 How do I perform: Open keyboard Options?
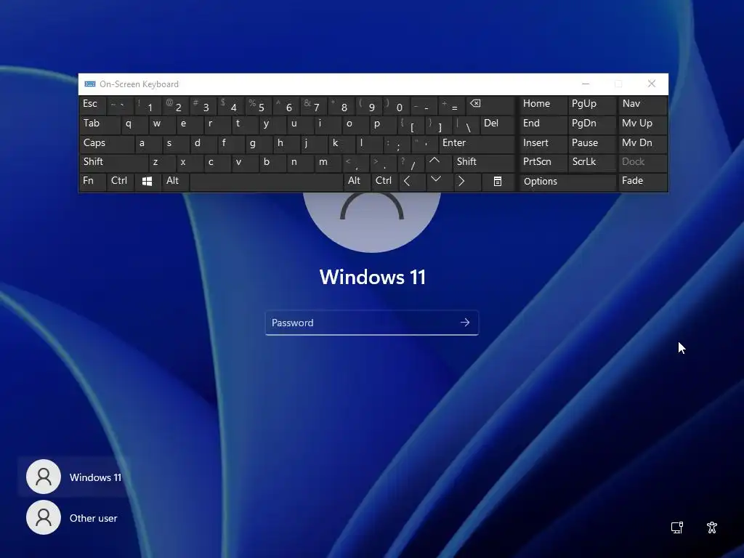pos(568,182)
